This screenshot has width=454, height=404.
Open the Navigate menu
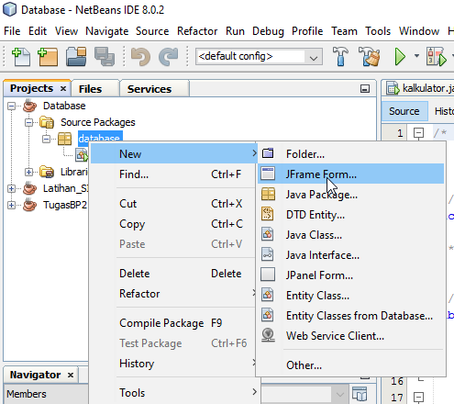106,31
